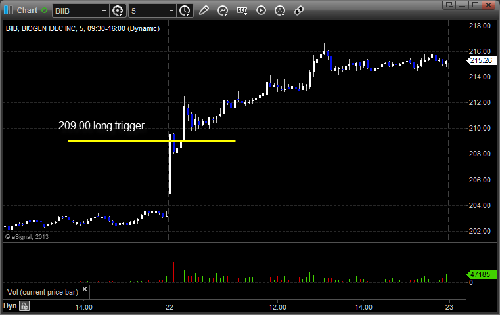Click the 214.00 price axis label
Image resolution: width=500 pixels, height=315 pixels.
(x=480, y=77)
